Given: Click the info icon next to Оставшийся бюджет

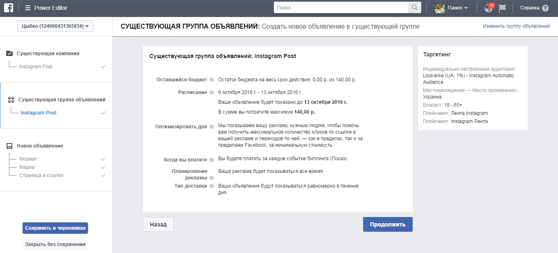Looking at the screenshot, I should (212, 80).
